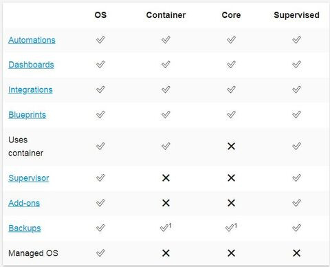330x267 pixels.
Task: Open the Add-ons link
Action: pyautogui.click(x=24, y=203)
